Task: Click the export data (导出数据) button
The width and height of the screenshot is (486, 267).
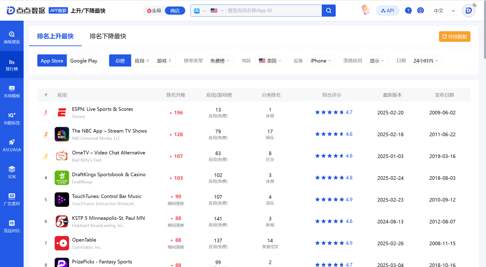Action: [454, 36]
